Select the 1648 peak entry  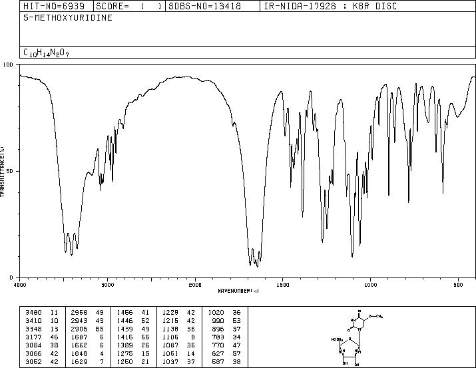[87, 353]
